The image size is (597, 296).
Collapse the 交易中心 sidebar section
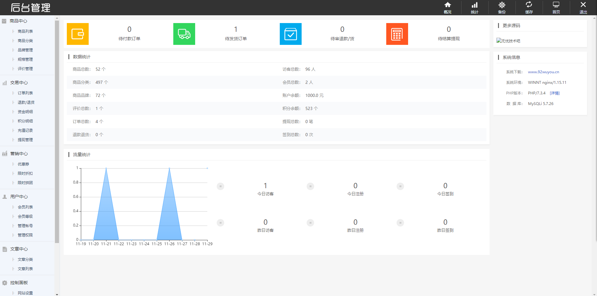[x=19, y=83]
